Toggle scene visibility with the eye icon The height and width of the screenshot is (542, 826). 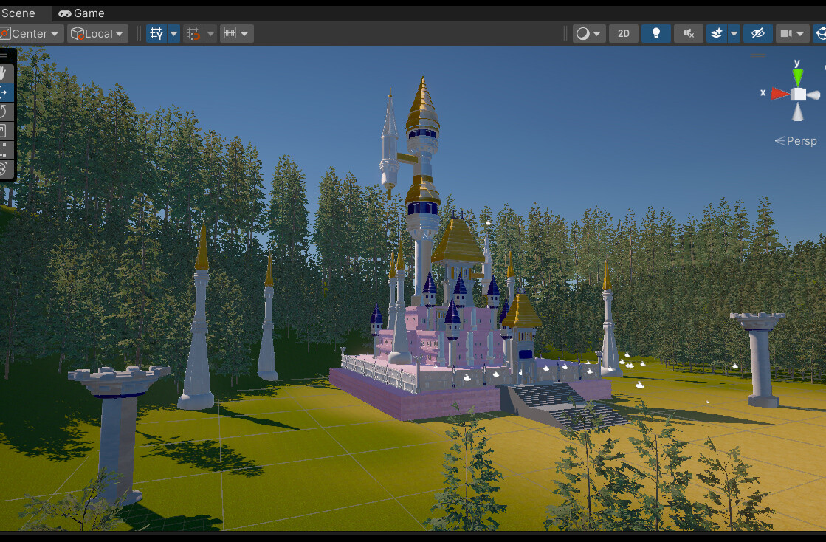pos(757,33)
